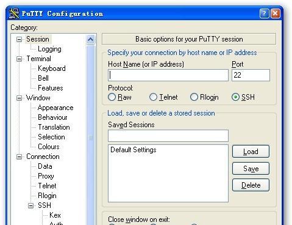Click the Saved Sessions name field
This screenshot has height=225, width=292.
[168, 136]
